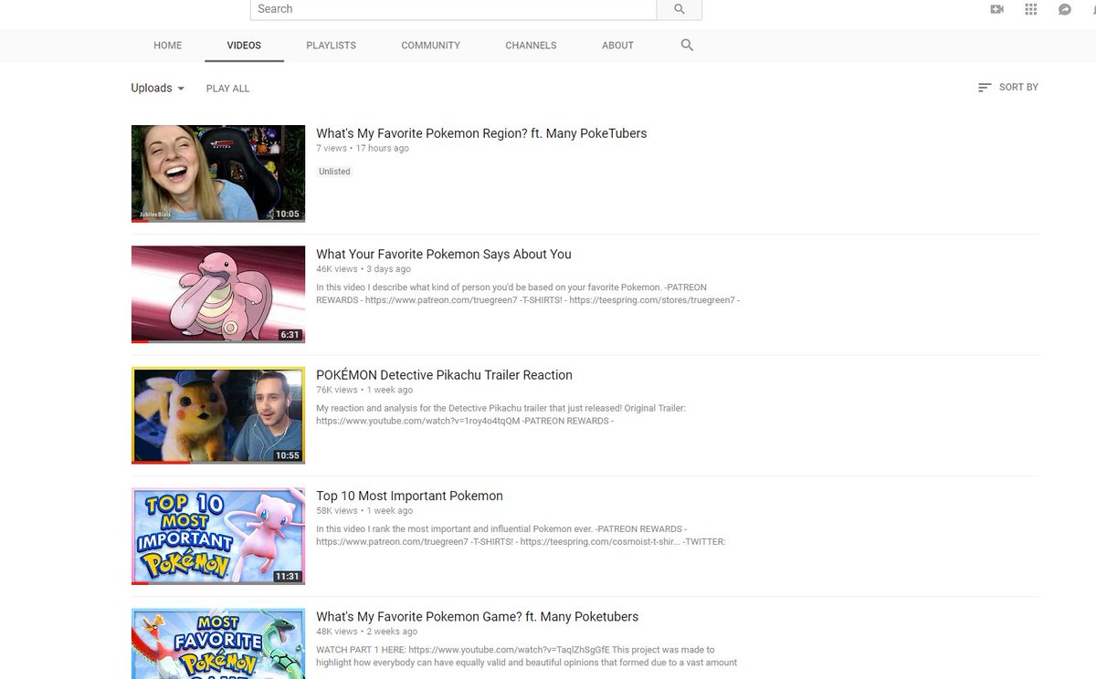Click the 10:05 duration label
The height and width of the screenshot is (679, 1096).
(x=288, y=214)
